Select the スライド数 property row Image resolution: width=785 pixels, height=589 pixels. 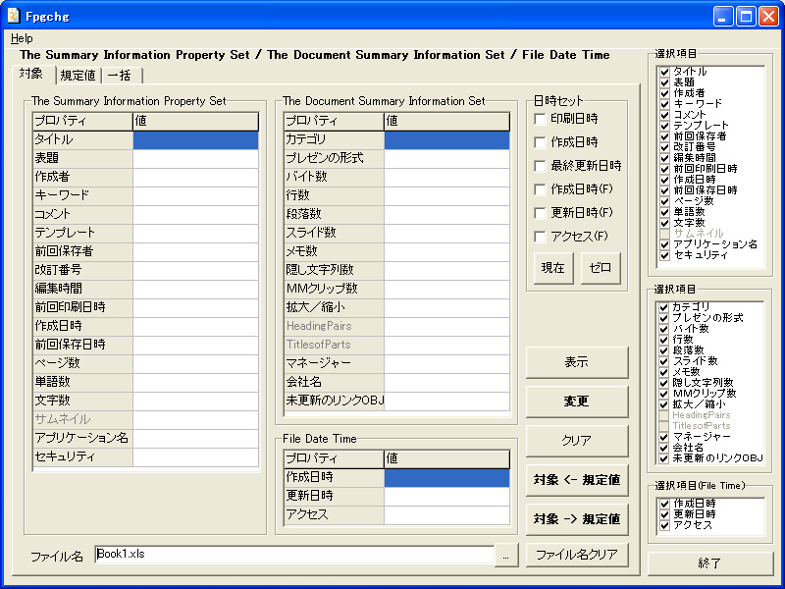pos(397,234)
